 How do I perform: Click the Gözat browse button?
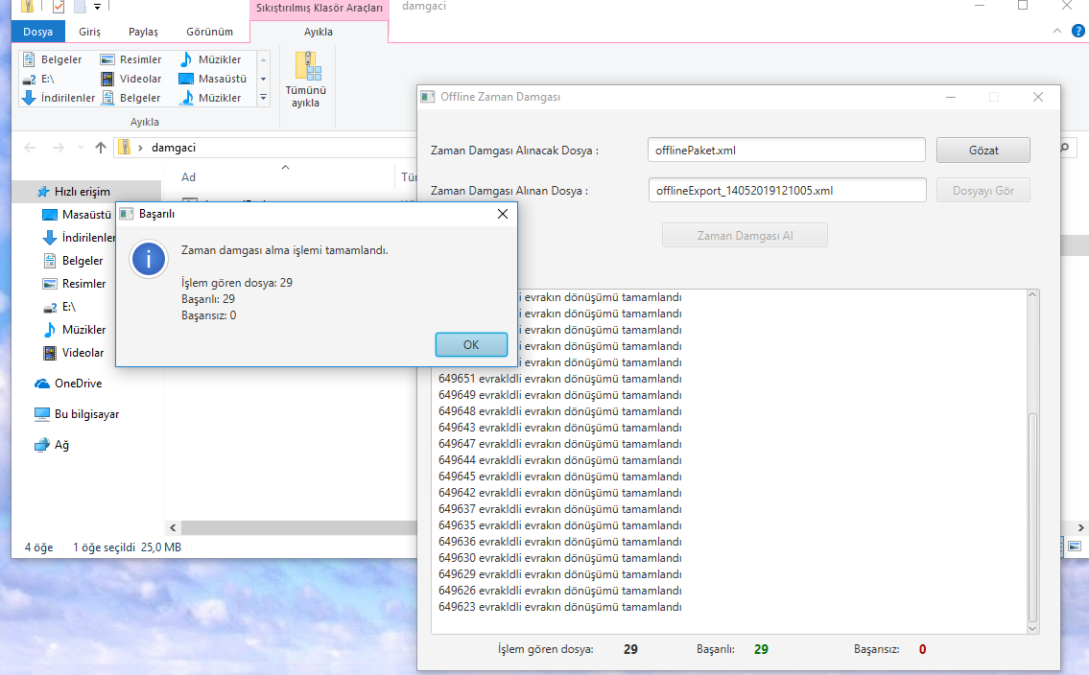(982, 151)
